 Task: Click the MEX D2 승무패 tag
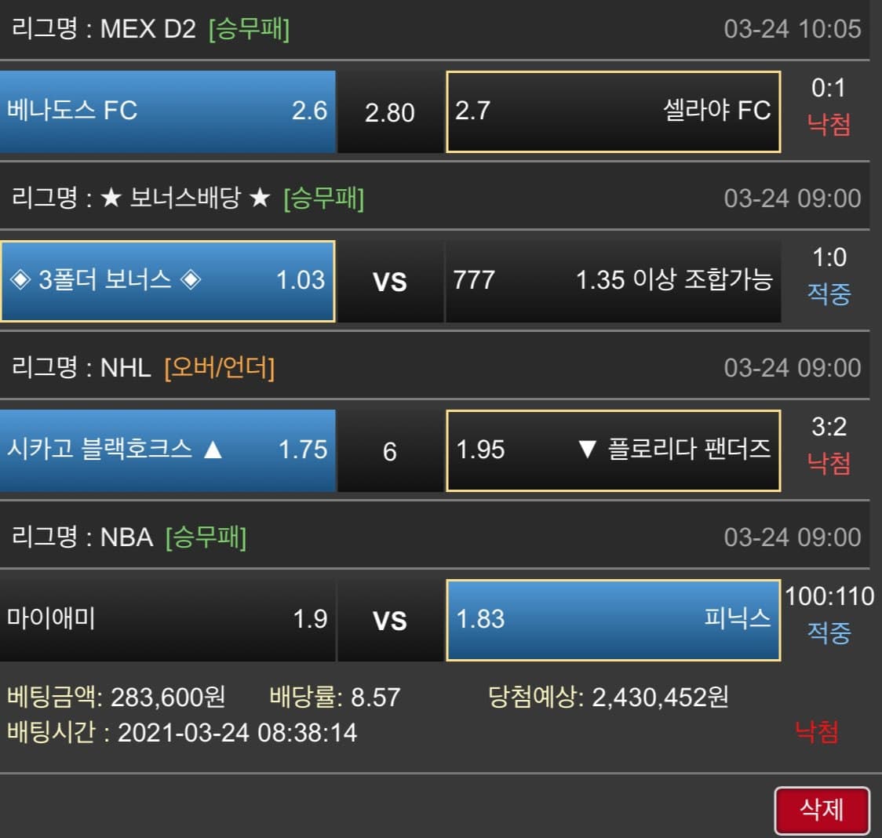(x=249, y=30)
